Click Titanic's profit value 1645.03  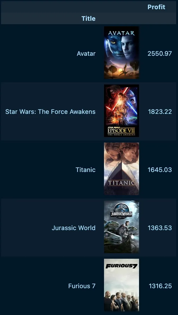(160, 170)
